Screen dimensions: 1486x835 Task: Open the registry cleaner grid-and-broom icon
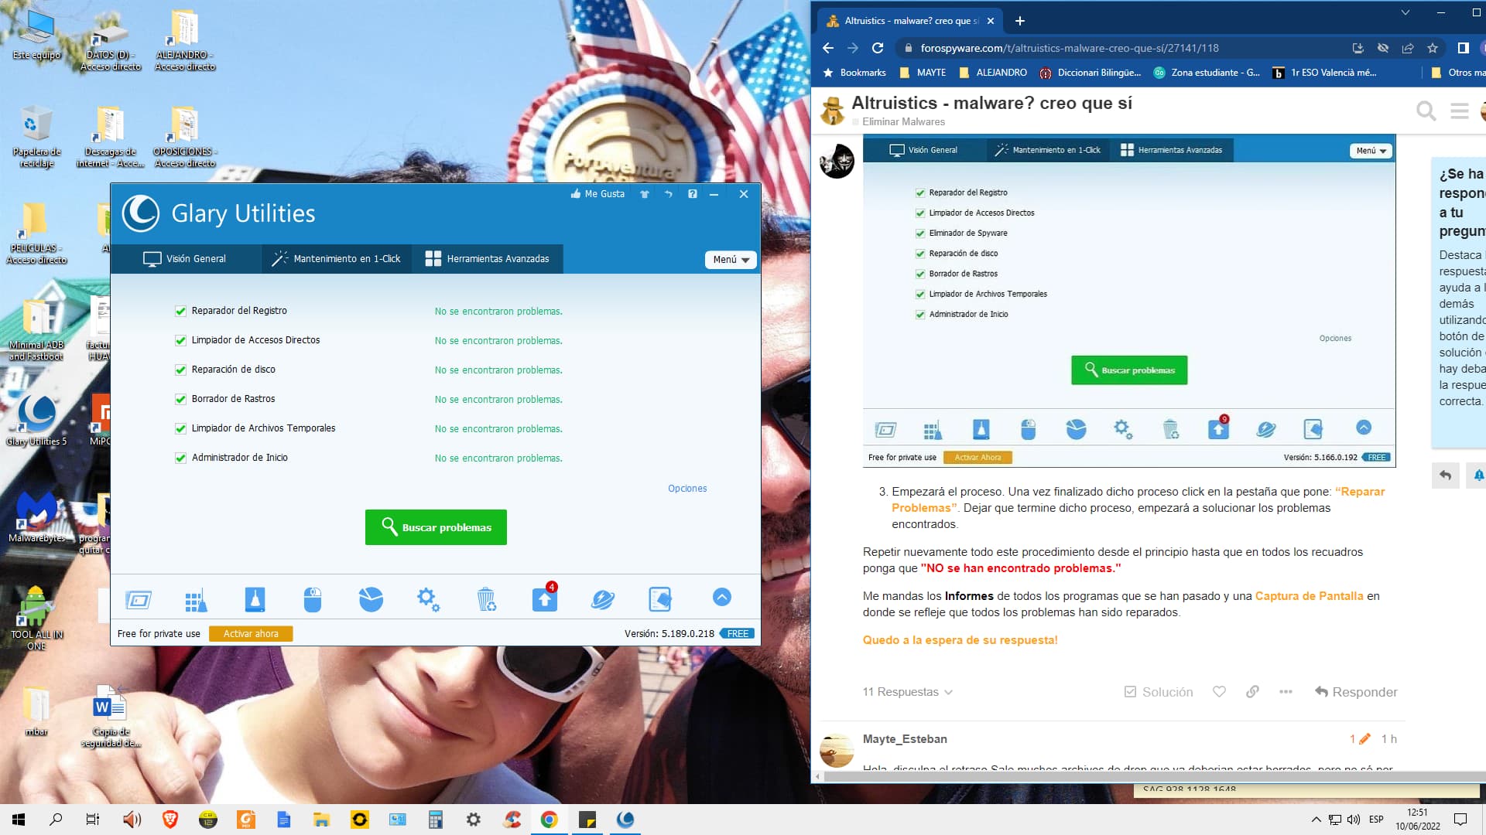(x=196, y=600)
